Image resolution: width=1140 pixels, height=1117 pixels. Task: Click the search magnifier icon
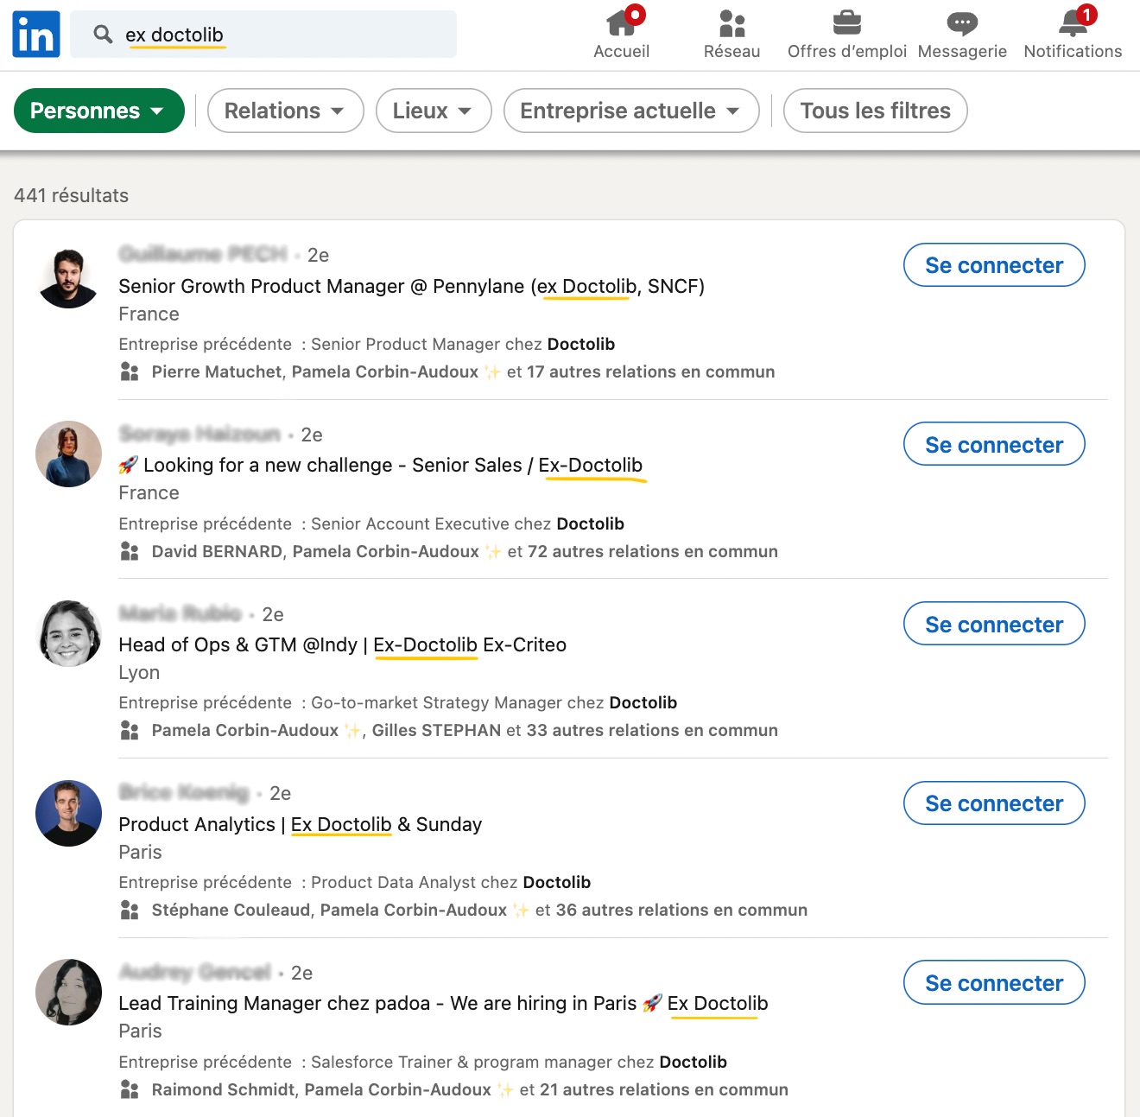[103, 35]
